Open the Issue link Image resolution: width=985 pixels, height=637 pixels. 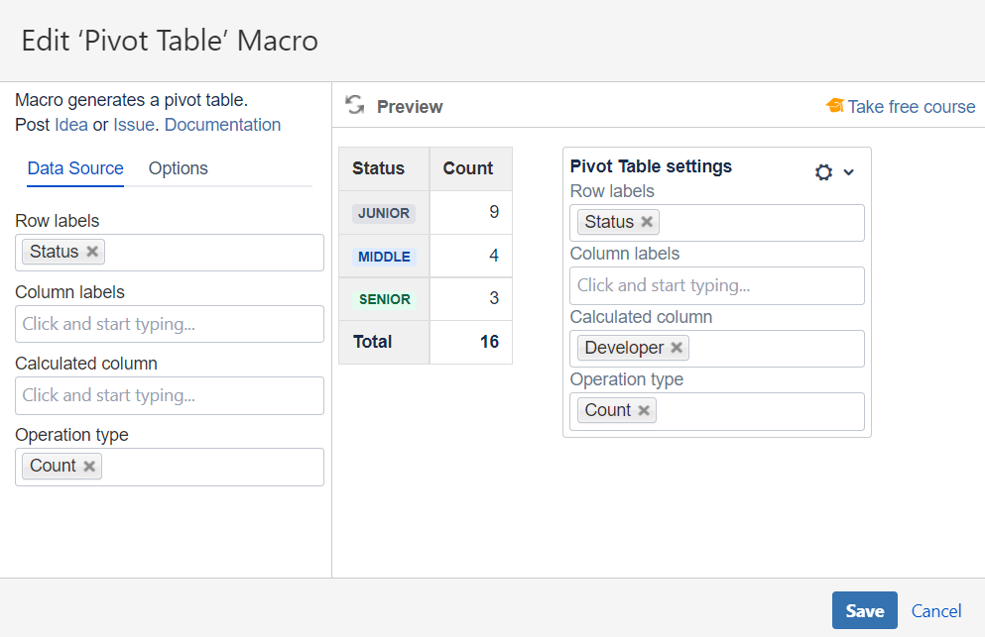pos(134,125)
